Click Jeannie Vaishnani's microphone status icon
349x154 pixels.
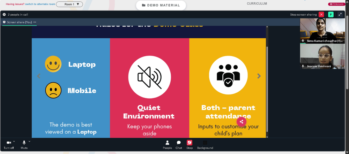pyautogui.click(x=303, y=66)
